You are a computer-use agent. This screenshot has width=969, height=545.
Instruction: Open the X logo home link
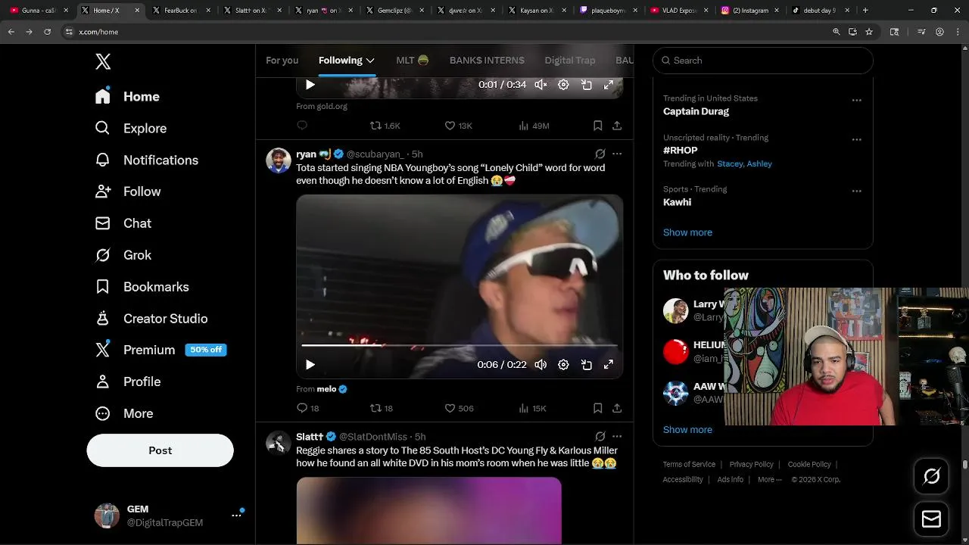coord(103,61)
